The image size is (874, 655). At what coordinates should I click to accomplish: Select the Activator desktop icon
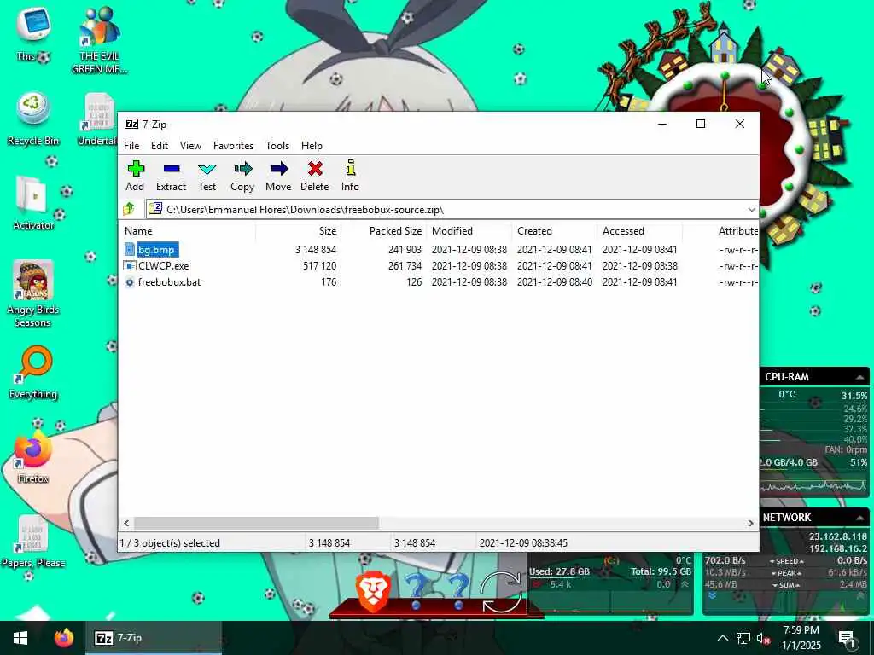click(33, 203)
